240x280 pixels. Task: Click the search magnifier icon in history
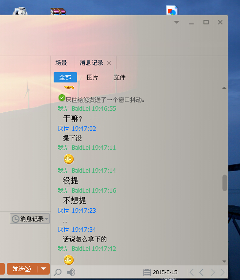coord(58,272)
